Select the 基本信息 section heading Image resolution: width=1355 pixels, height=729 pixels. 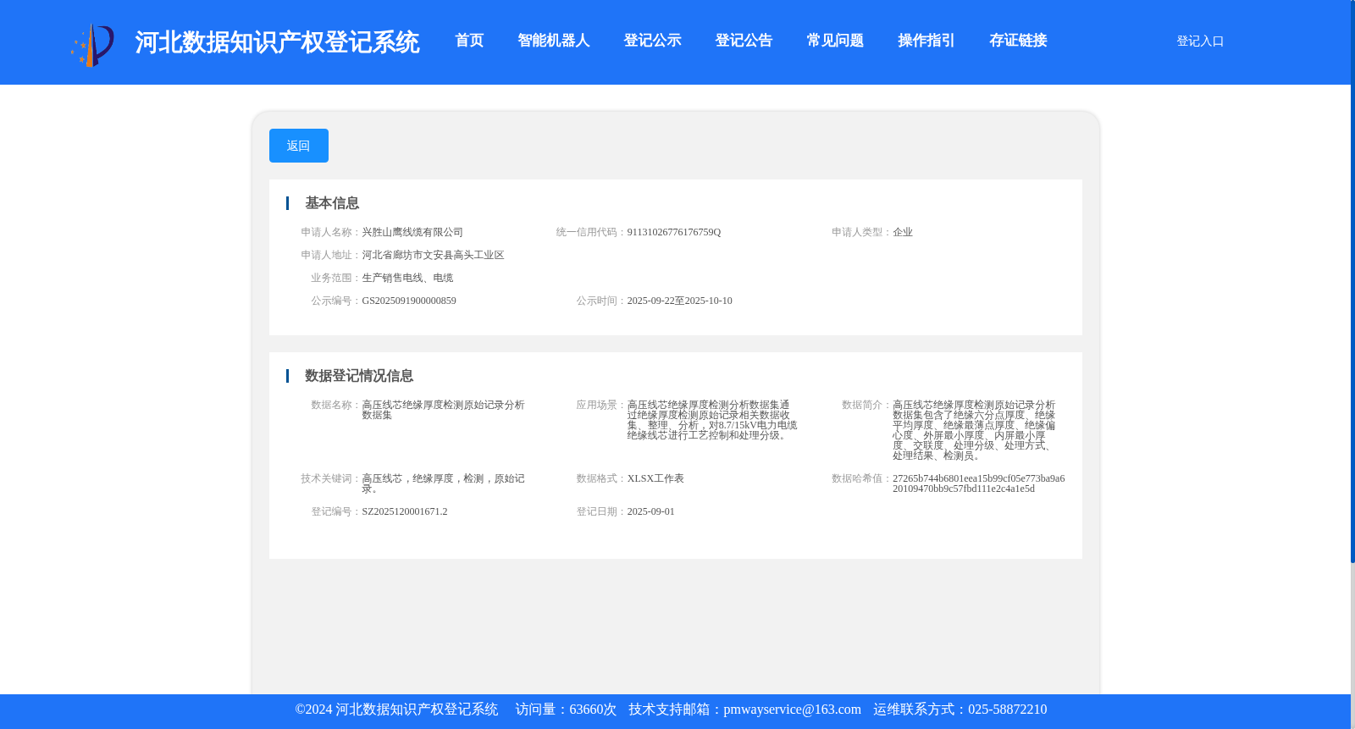point(332,203)
